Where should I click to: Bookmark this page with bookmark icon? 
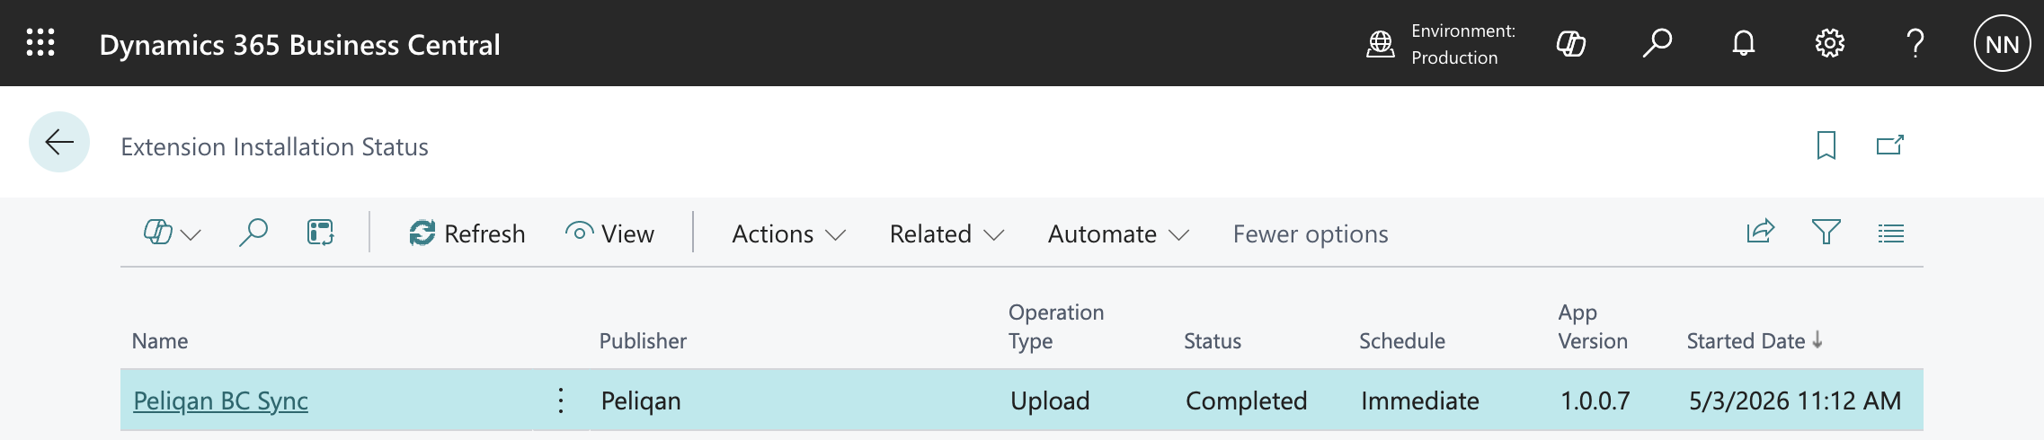tap(1826, 145)
